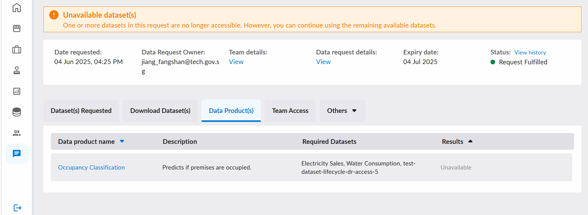The width and height of the screenshot is (588, 215).
Task: Open the Home icon in sidebar
Action: 17,8
